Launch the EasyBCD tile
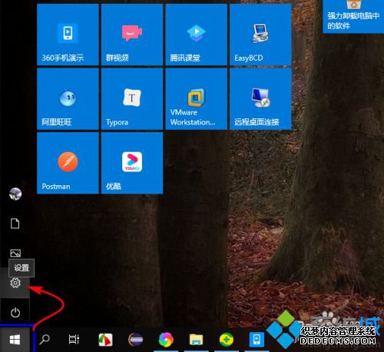The height and width of the screenshot is (352, 384). click(x=260, y=35)
